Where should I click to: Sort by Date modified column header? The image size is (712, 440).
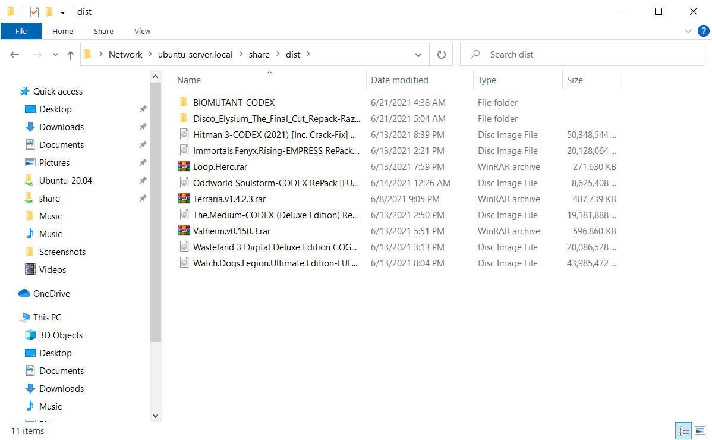coord(399,80)
